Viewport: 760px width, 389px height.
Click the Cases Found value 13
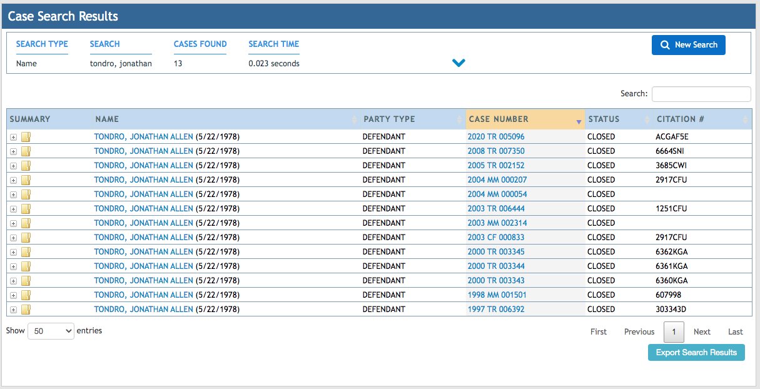click(178, 63)
